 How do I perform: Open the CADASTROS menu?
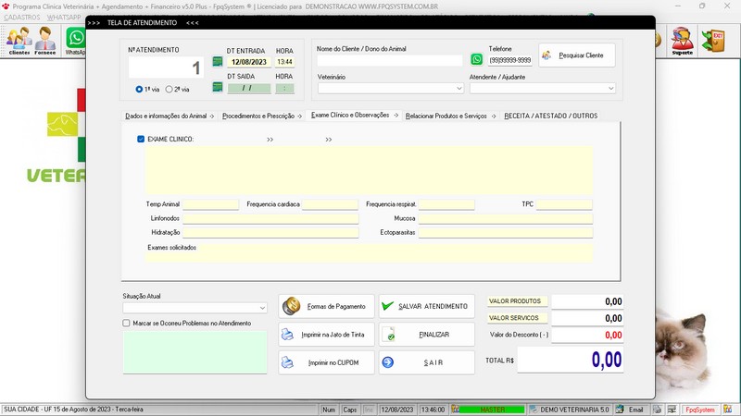pos(22,18)
